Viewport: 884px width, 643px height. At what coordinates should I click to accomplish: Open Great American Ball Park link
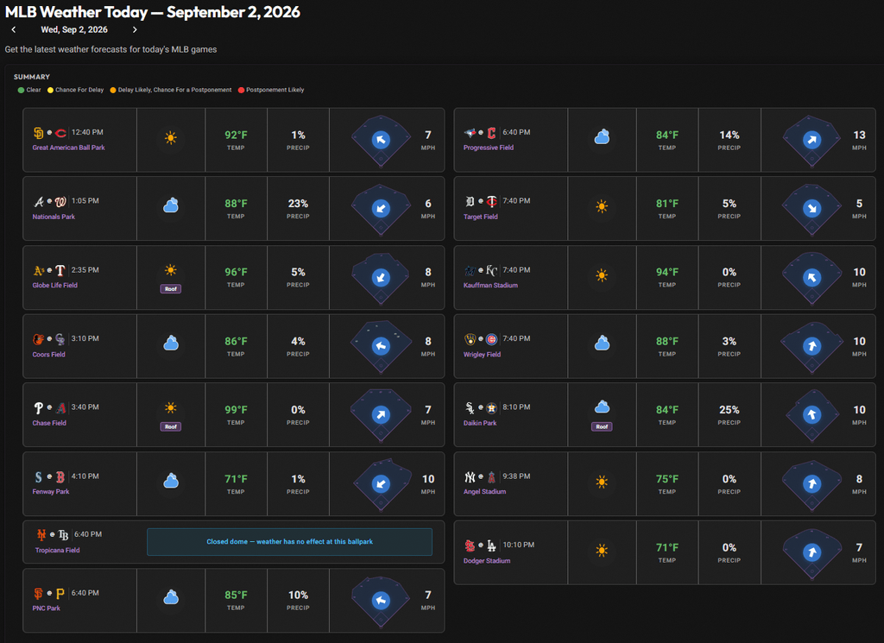click(x=69, y=148)
